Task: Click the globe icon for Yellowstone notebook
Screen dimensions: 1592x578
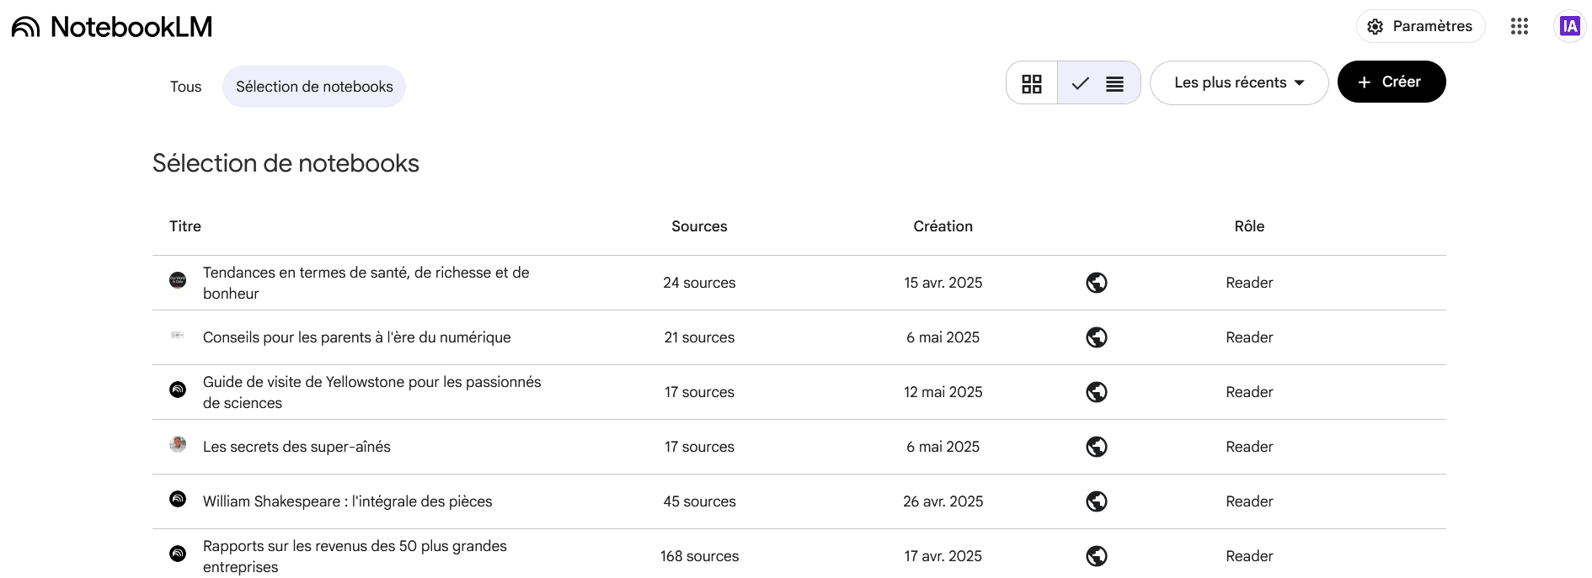Action: [1096, 392]
